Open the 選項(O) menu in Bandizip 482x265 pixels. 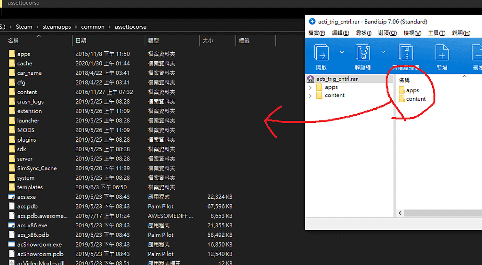pos(387,33)
